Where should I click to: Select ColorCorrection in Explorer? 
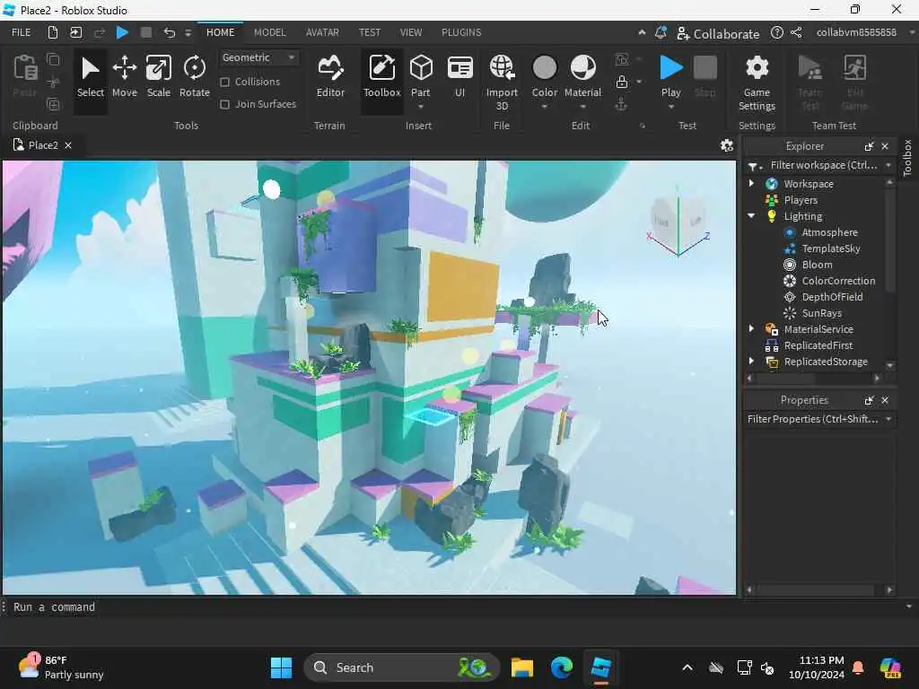(838, 281)
